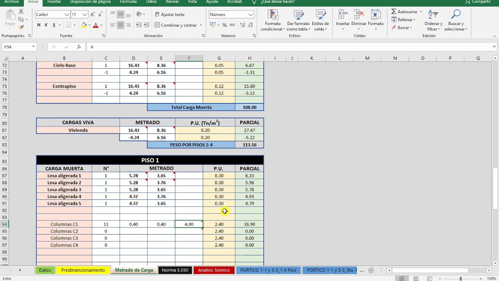The height and width of the screenshot is (281, 499).
Task: Open the font size 11 dropdown
Action: (85, 14)
